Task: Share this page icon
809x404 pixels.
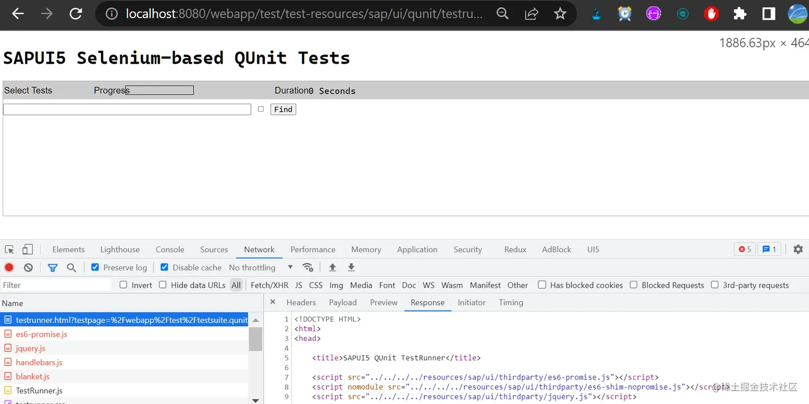Action: (531, 14)
